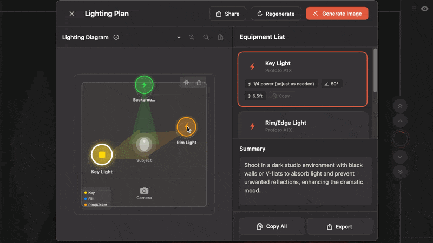Zoom out of the lighting diagram
Screen dimensions: 433x243
click(206, 37)
